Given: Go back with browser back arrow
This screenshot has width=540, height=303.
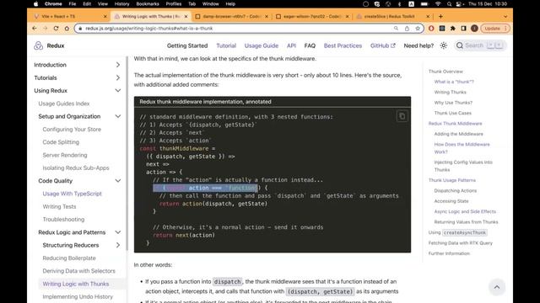Looking at the screenshot, I should pyautogui.click(x=35, y=28).
